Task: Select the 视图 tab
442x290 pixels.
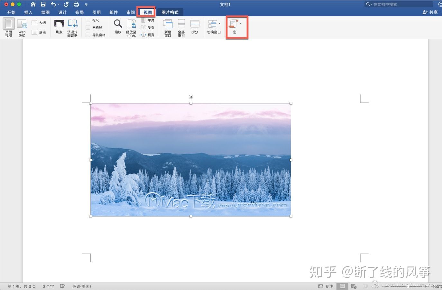Action: coord(148,12)
